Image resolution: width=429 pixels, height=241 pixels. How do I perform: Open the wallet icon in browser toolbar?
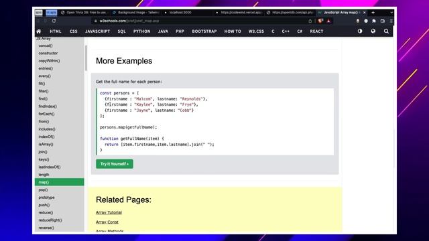tap(383, 21)
